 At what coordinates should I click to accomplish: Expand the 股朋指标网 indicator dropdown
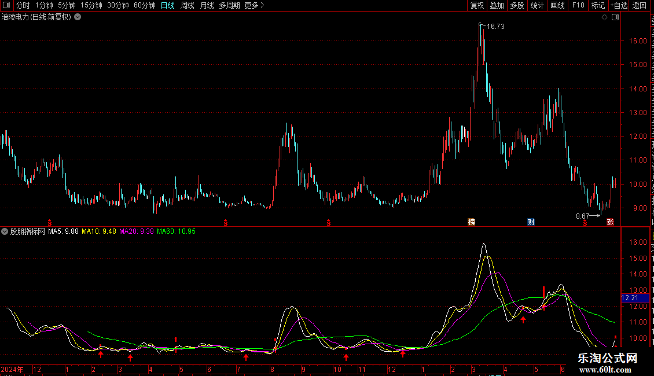(5, 231)
